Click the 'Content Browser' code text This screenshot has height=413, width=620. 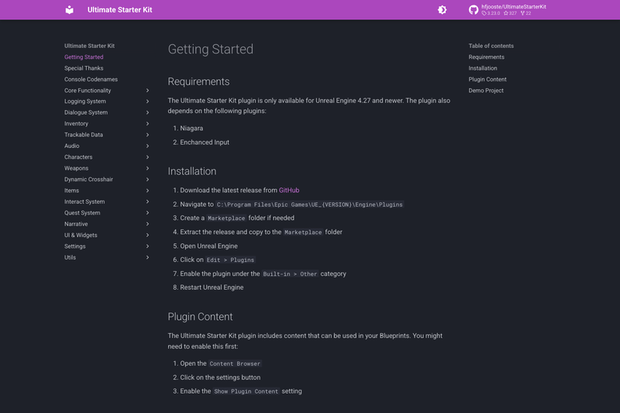tap(235, 363)
